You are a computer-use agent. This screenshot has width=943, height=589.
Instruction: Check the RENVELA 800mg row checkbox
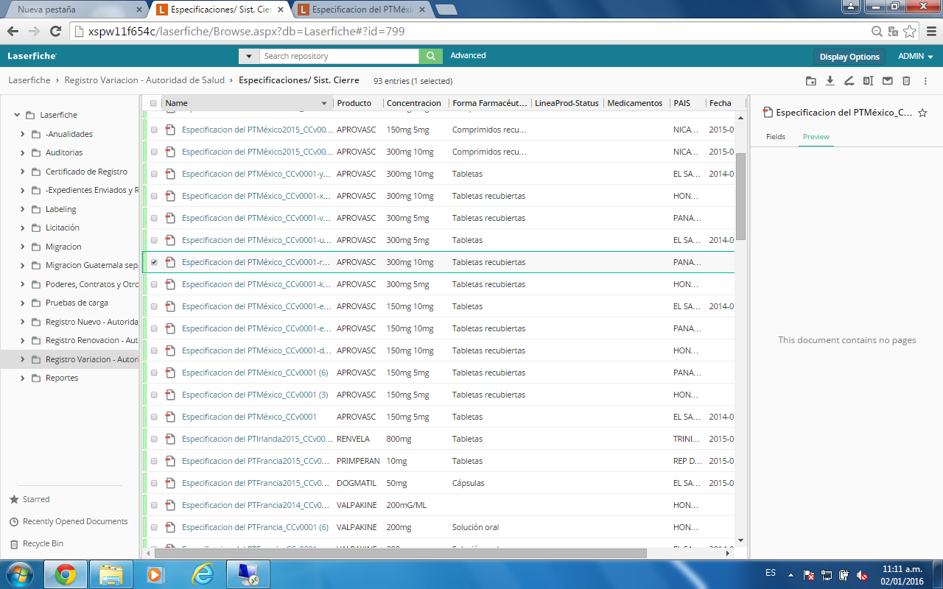click(153, 439)
